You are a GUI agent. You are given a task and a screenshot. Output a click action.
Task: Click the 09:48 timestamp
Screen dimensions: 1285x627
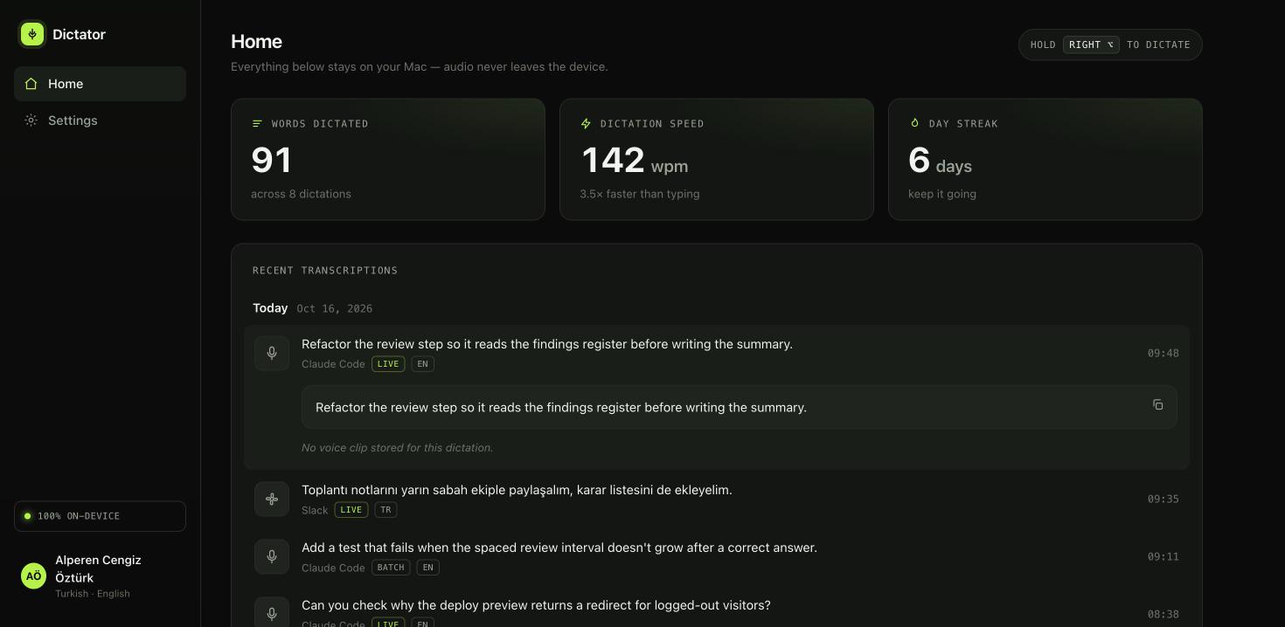point(1163,353)
